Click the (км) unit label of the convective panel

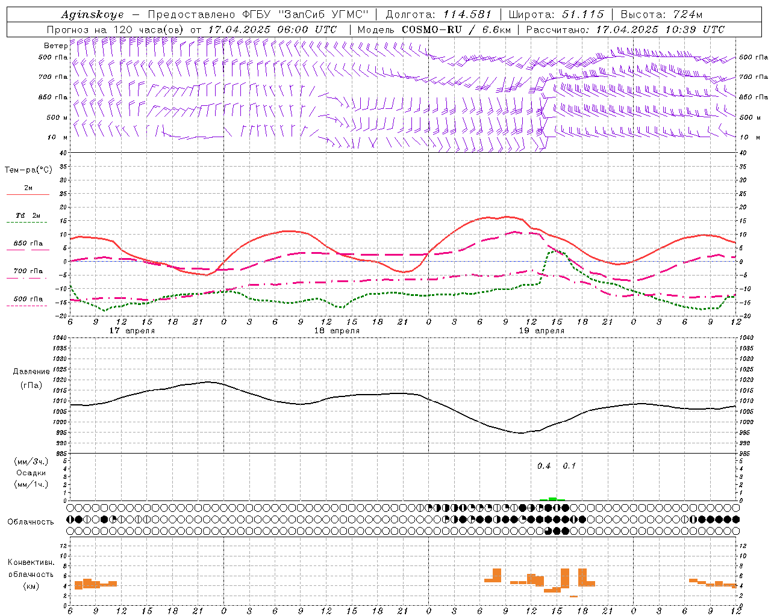tap(31, 586)
